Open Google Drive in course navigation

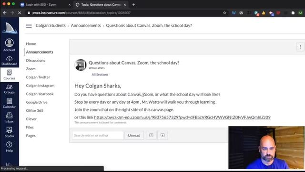coord(37,102)
